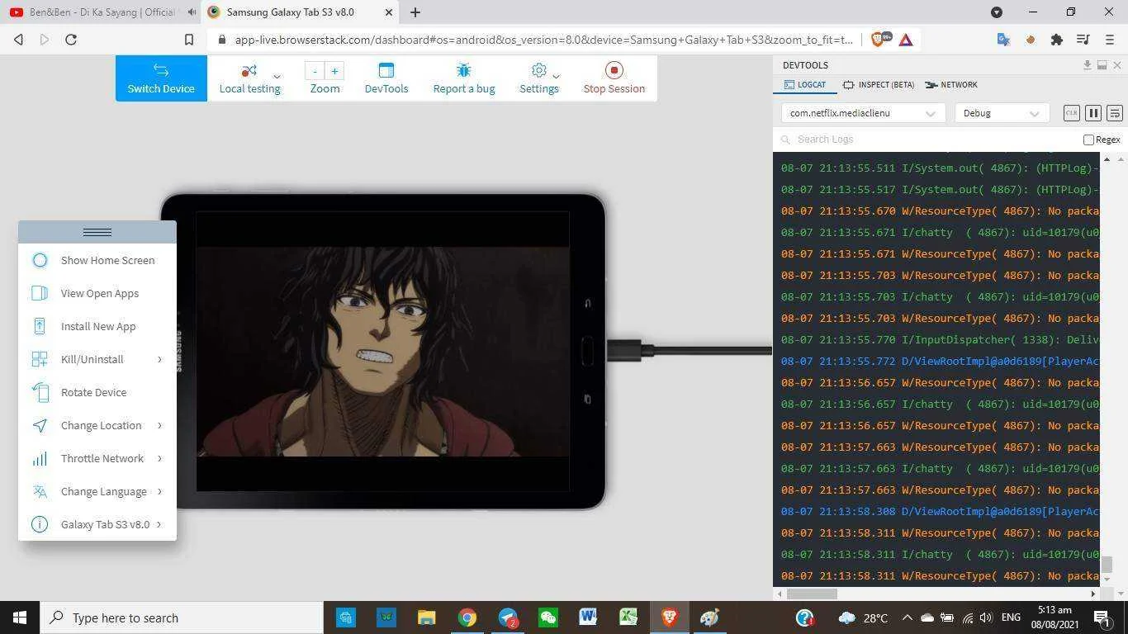Open a new browser tab
1128x634 pixels.
coord(415,12)
